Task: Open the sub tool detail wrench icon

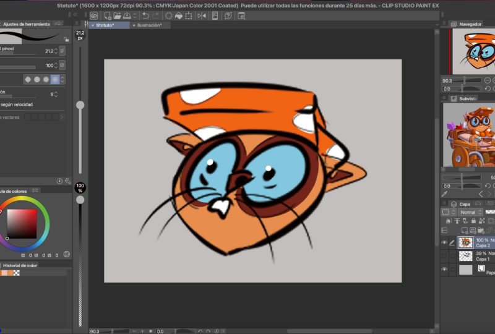Action: (67, 181)
